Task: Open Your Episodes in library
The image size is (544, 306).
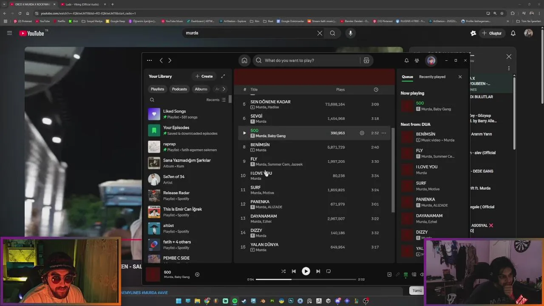Action: pos(187,130)
